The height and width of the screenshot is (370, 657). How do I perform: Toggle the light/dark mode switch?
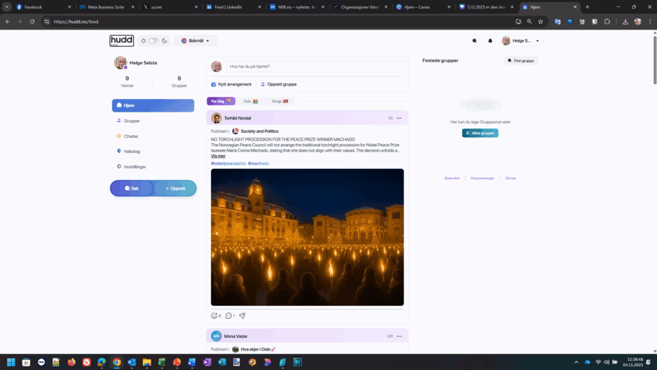pos(153,40)
